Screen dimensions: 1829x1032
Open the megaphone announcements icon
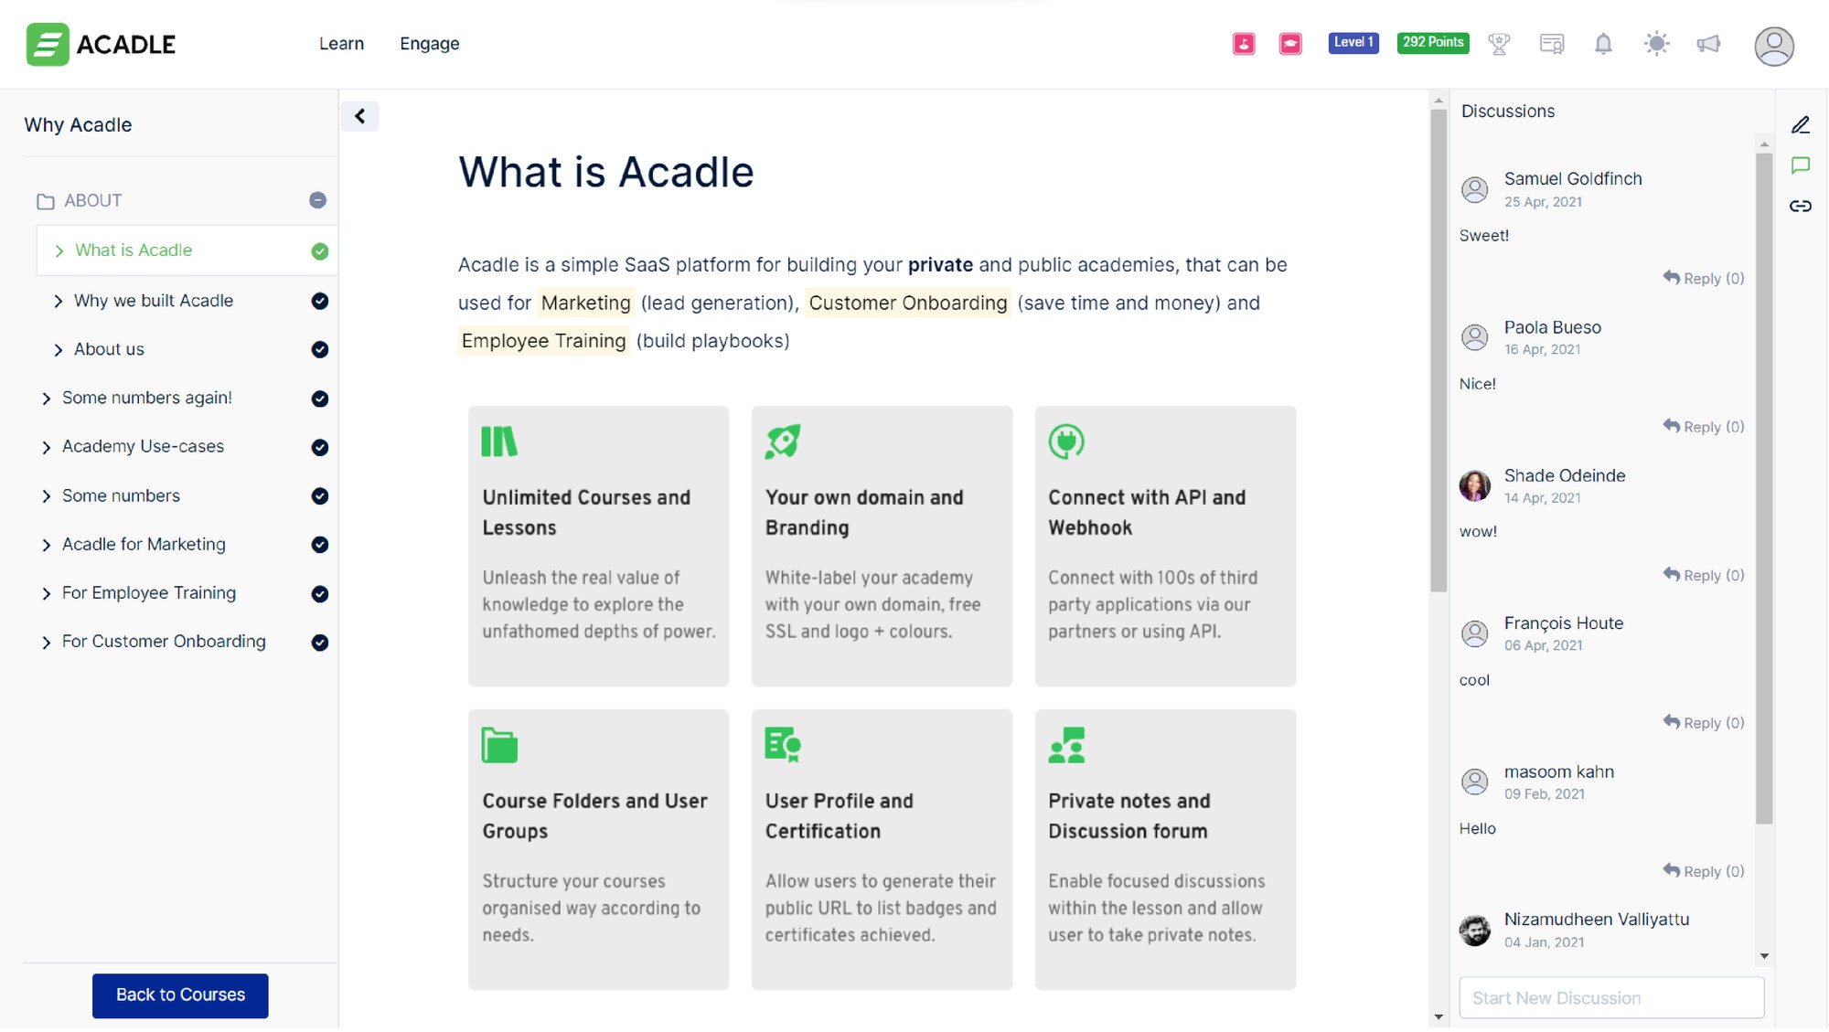point(1708,44)
